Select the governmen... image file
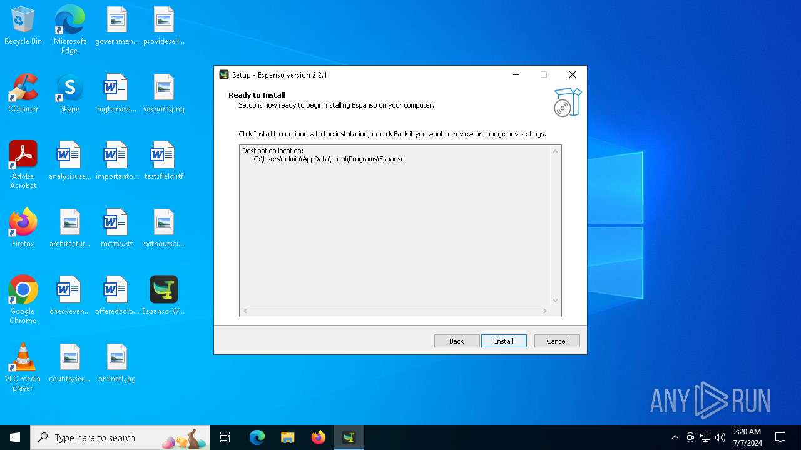 pos(117,26)
